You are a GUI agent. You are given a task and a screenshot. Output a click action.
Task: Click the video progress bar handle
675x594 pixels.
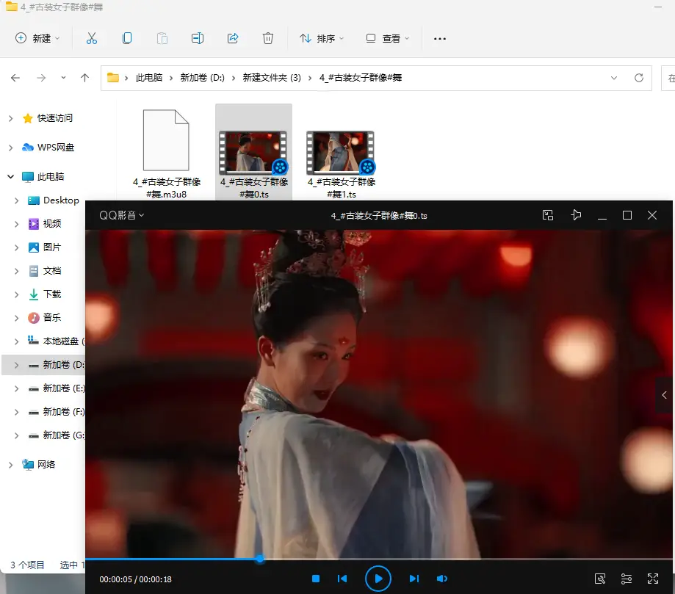259,559
